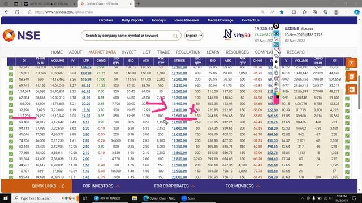Toggle the right checkbox in the 19,700.00 row

(x=347, y=142)
